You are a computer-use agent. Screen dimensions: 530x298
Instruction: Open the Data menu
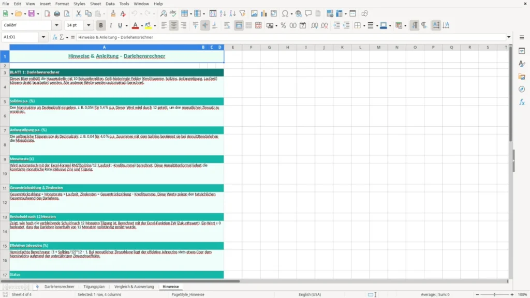click(x=110, y=4)
